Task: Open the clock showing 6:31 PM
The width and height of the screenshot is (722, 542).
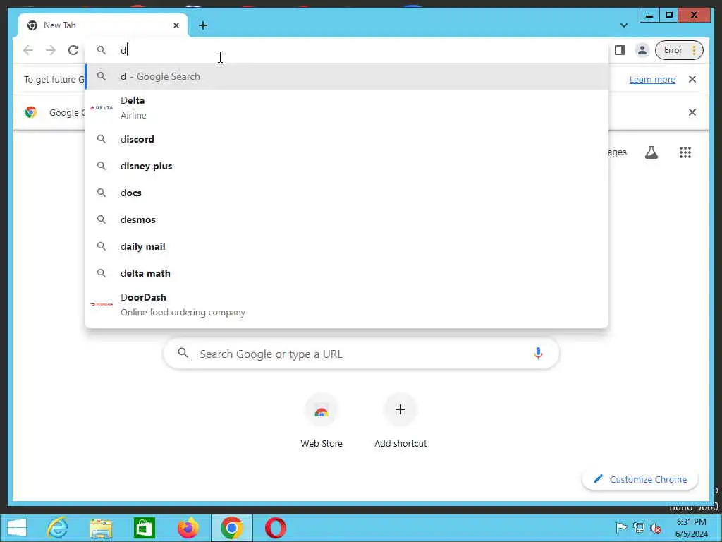Action: (x=691, y=528)
